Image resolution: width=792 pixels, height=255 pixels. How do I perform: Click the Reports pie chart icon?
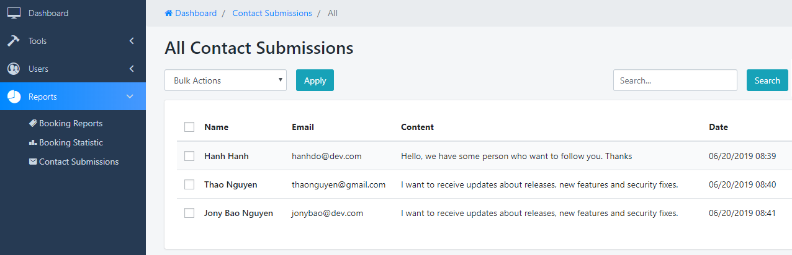click(14, 97)
